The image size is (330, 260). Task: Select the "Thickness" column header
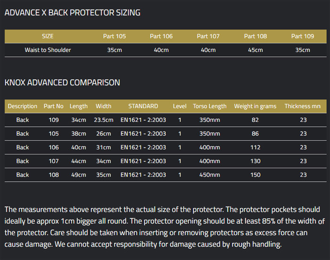tap(303, 106)
